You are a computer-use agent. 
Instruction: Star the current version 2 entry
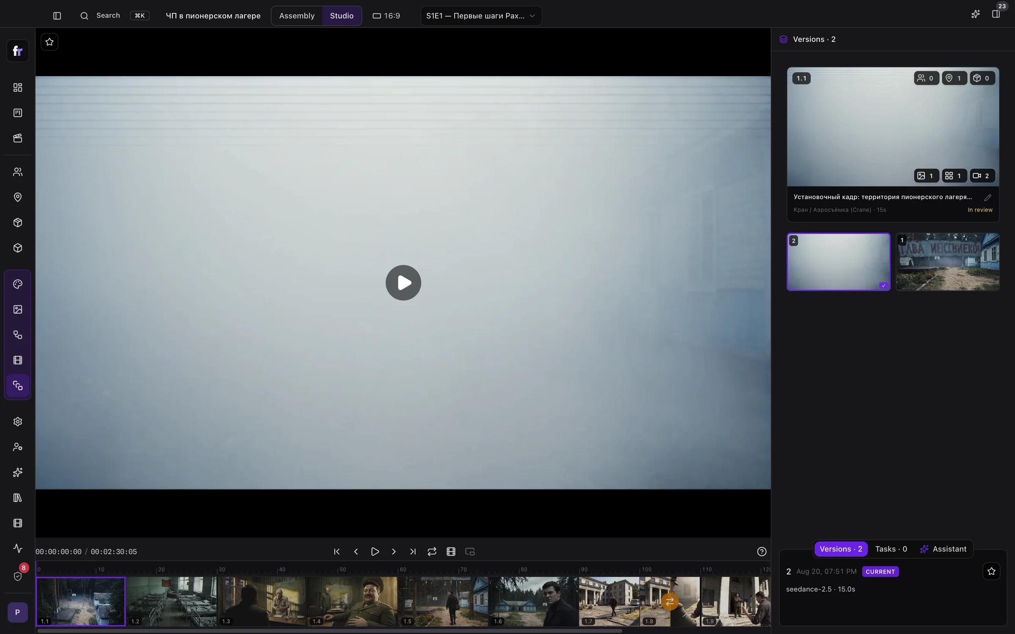click(x=991, y=571)
